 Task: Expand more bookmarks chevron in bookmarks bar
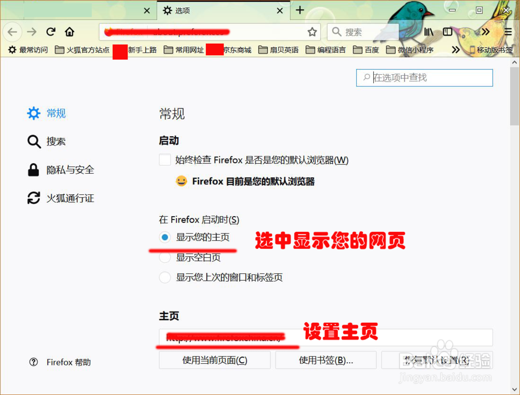[x=456, y=50]
